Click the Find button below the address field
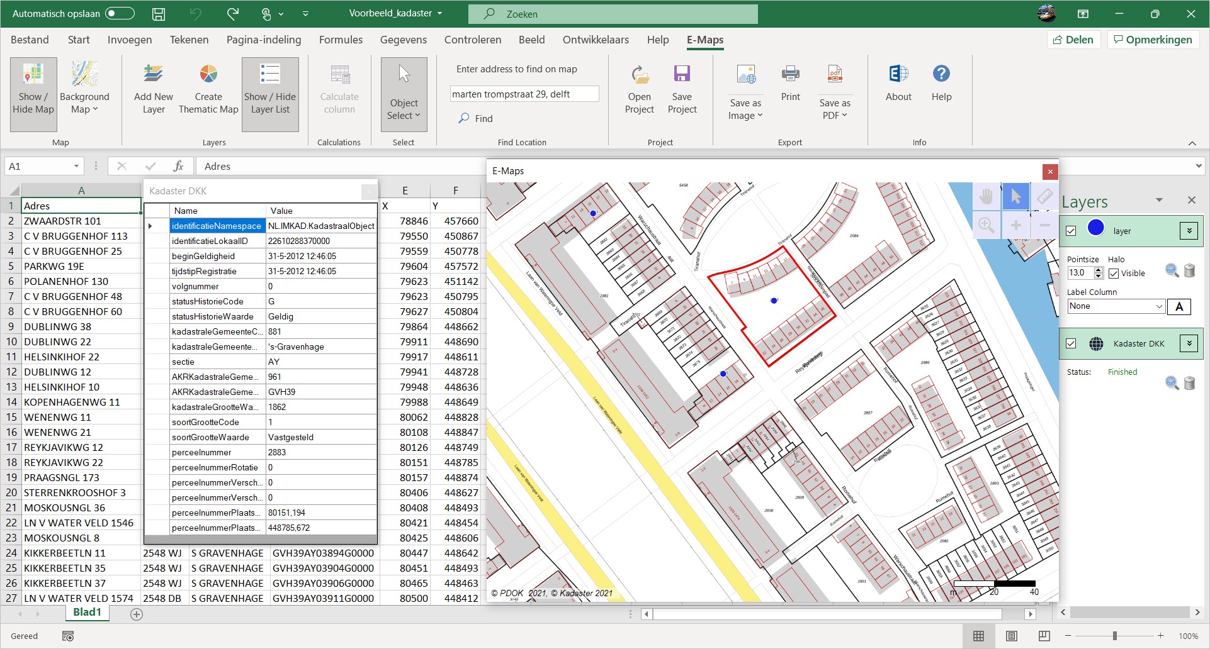The image size is (1210, 649). tap(475, 118)
